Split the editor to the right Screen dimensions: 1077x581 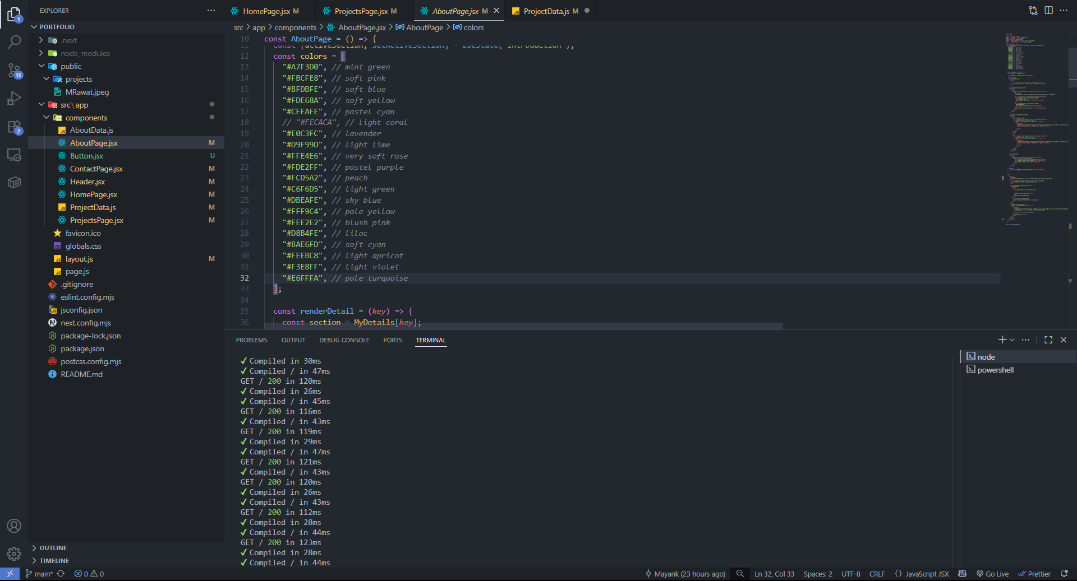click(1048, 11)
